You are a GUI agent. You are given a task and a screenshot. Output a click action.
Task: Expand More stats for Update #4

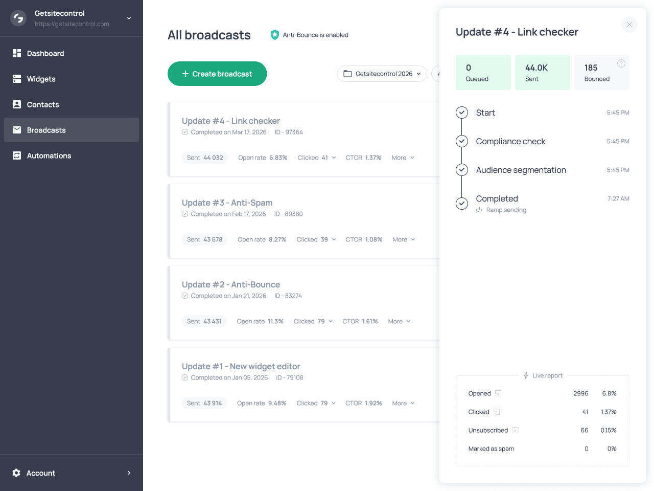[403, 158]
